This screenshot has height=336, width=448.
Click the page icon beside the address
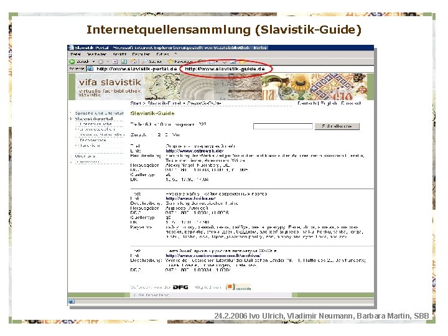tap(90, 69)
